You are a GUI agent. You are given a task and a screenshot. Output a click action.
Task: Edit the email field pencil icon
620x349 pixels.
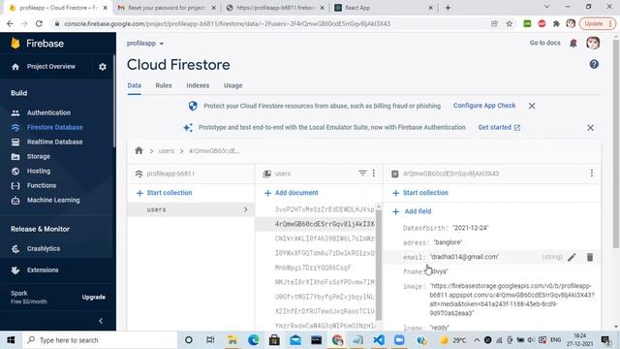pyautogui.click(x=572, y=257)
